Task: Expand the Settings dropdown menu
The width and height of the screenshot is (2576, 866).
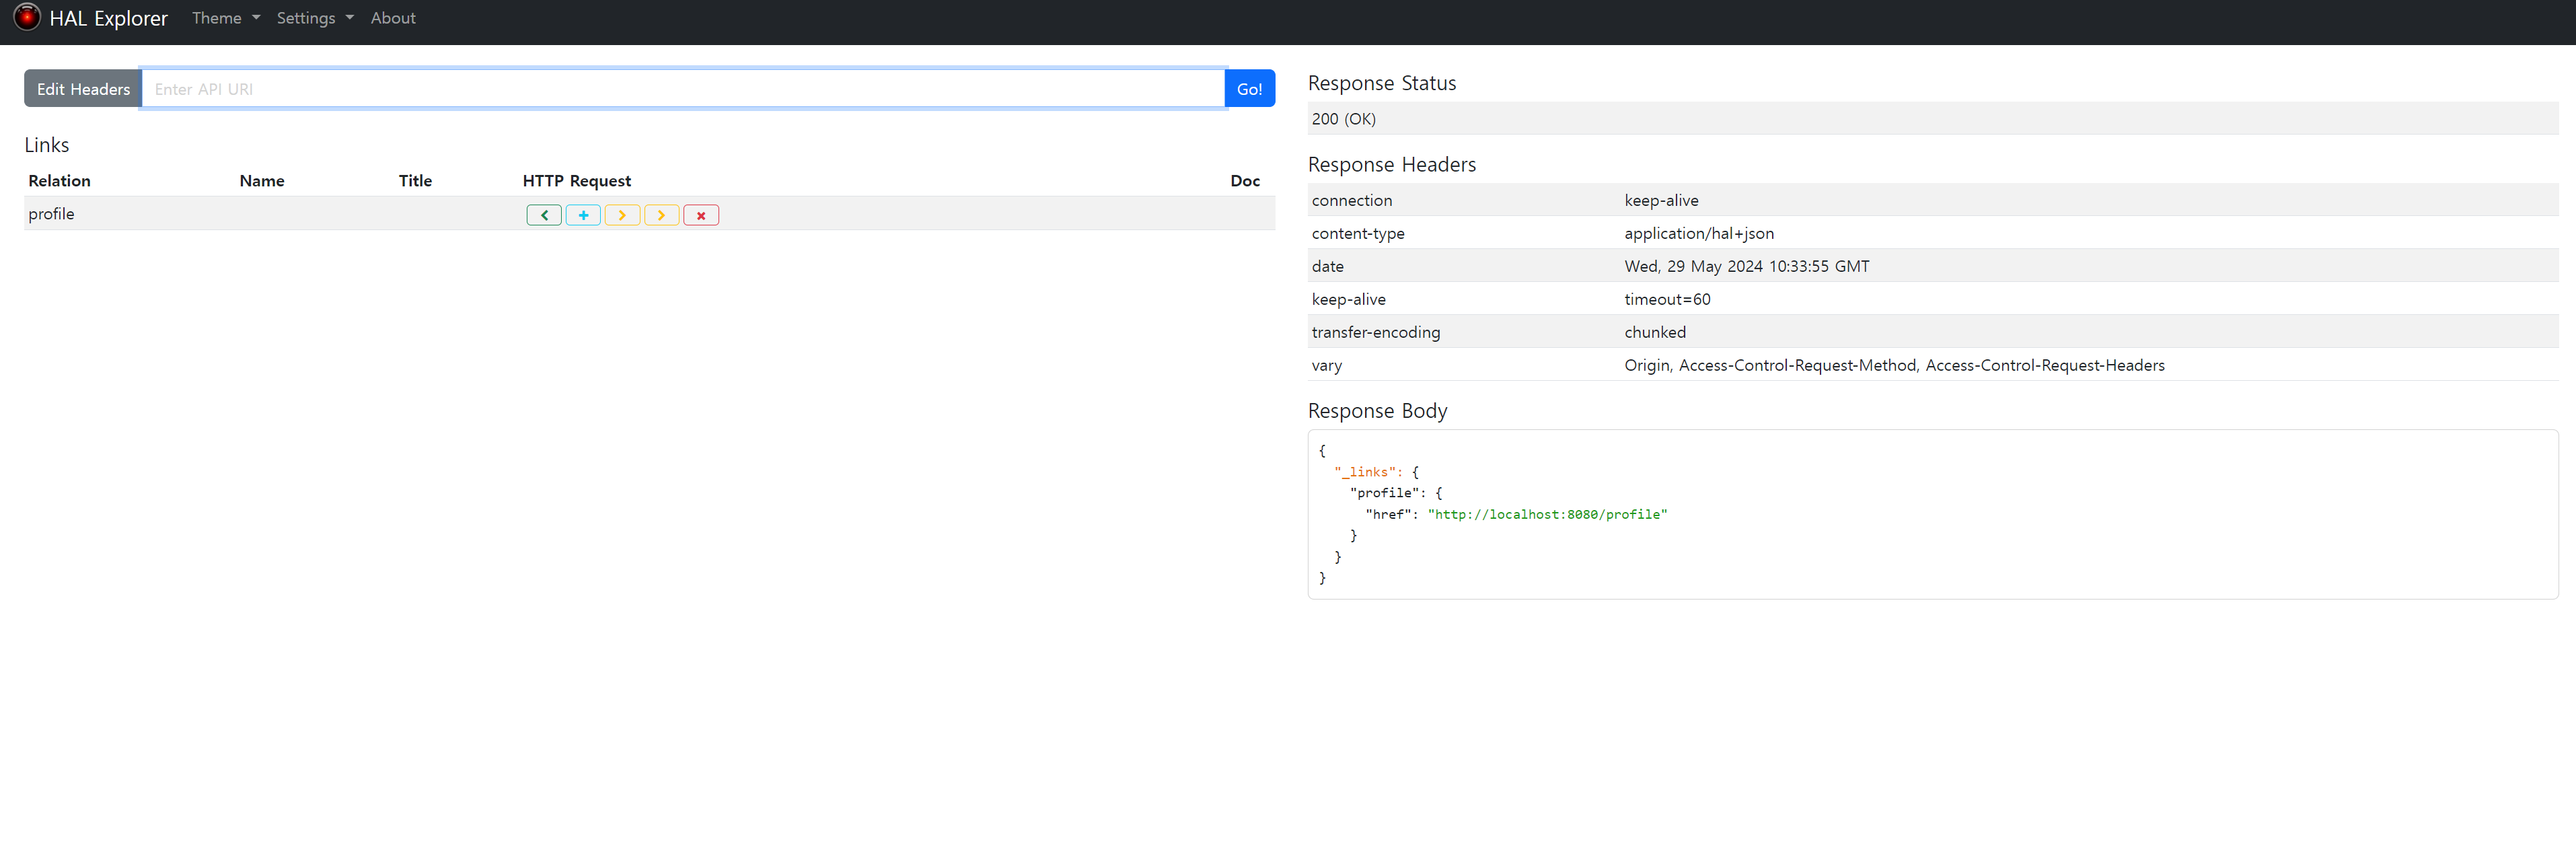Action: (x=314, y=18)
